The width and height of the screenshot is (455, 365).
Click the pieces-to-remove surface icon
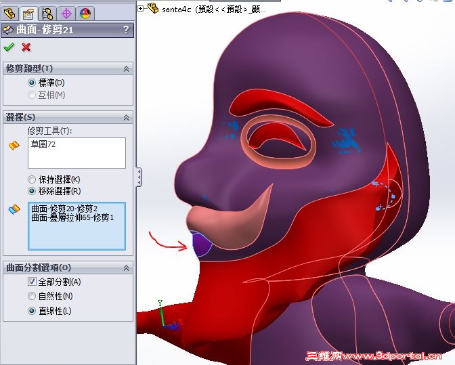tap(14, 209)
